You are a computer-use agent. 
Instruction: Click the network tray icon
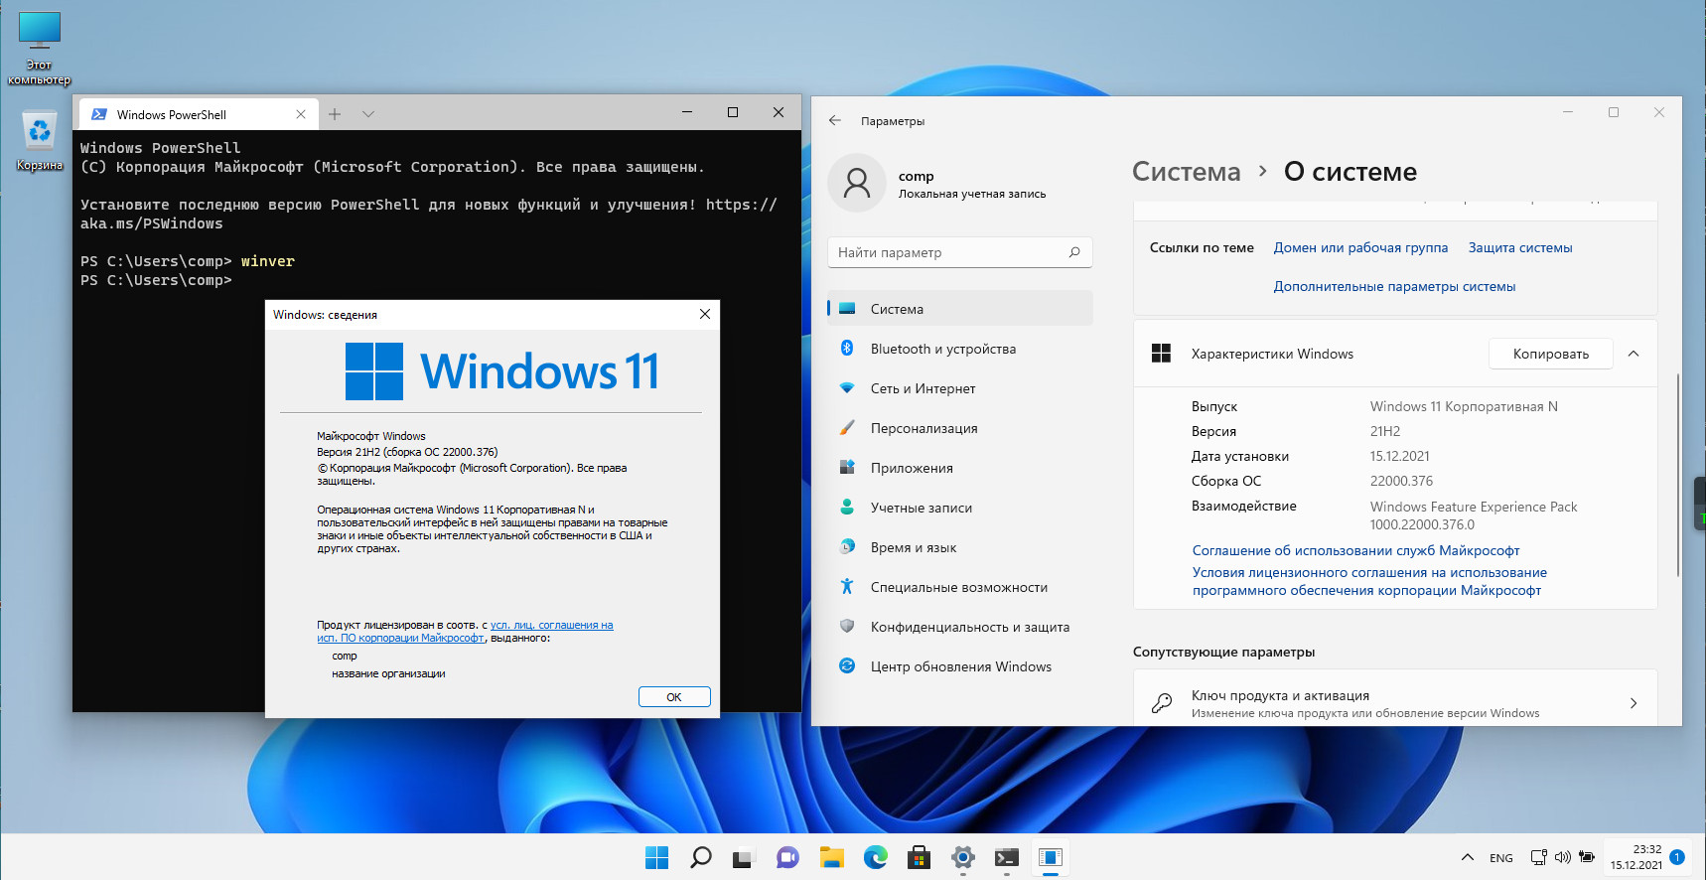coord(1538,857)
